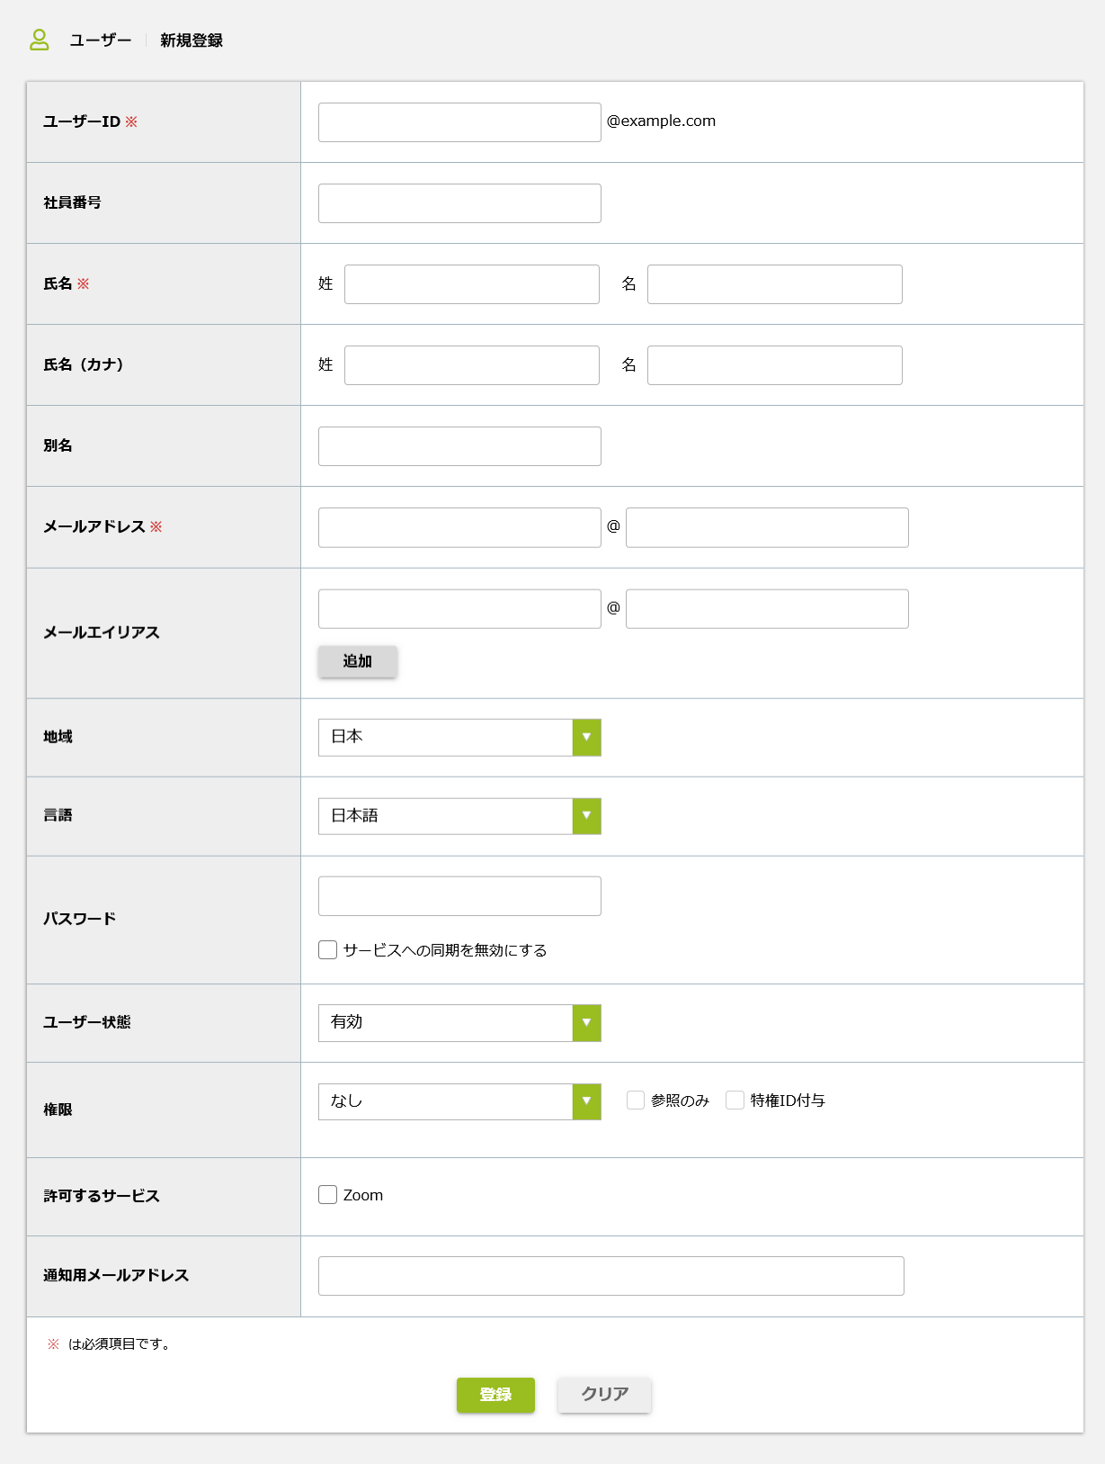Focus the 氏名 名 input field
The image size is (1105, 1464).
(775, 284)
